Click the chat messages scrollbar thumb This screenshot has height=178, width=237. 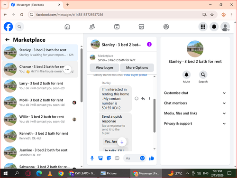click(155, 115)
